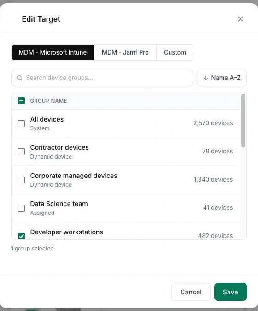
Task: Check the Contractor devices group
Action: (x=21, y=152)
